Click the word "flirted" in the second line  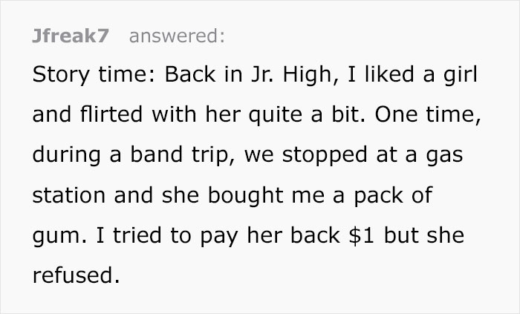[x=111, y=114]
